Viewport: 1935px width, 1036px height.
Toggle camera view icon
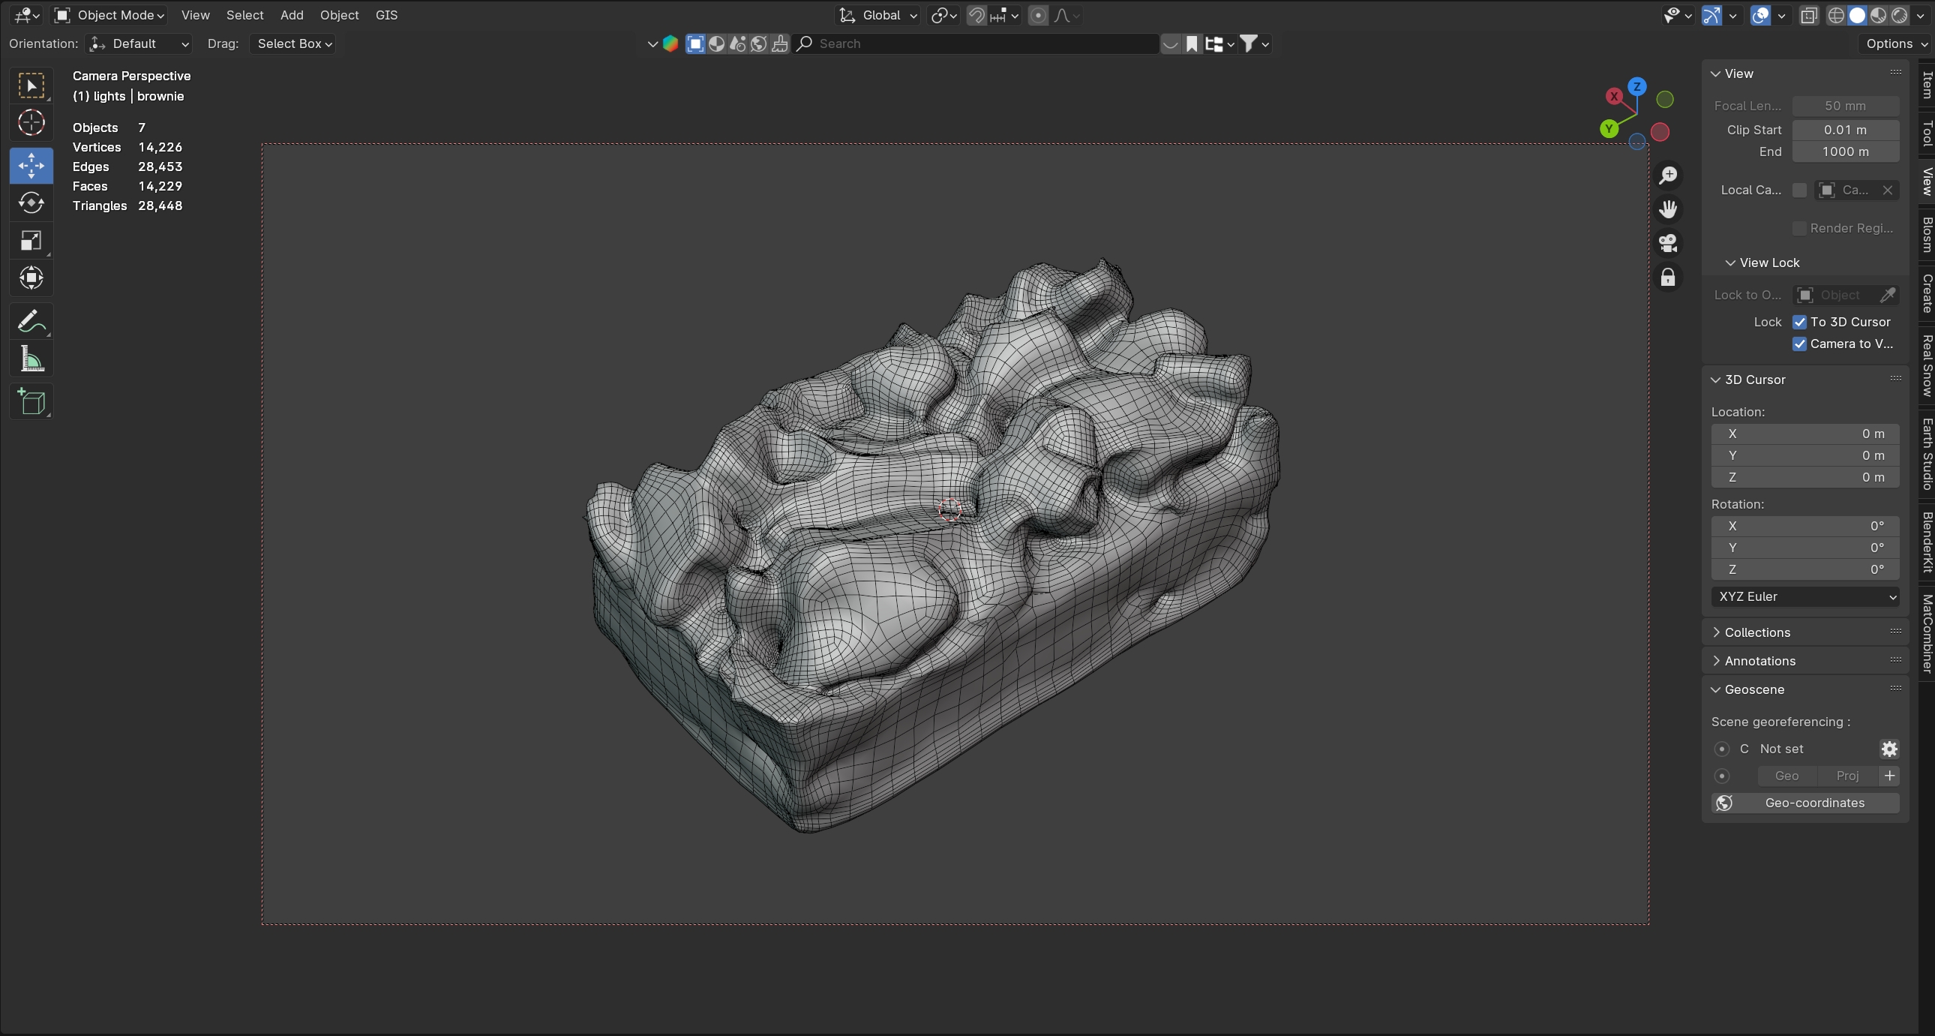pyautogui.click(x=1667, y=243)
